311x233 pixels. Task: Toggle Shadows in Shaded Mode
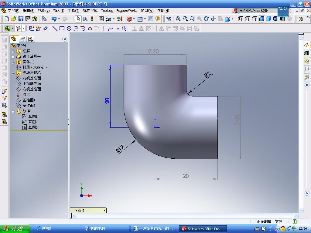point(275,19)
